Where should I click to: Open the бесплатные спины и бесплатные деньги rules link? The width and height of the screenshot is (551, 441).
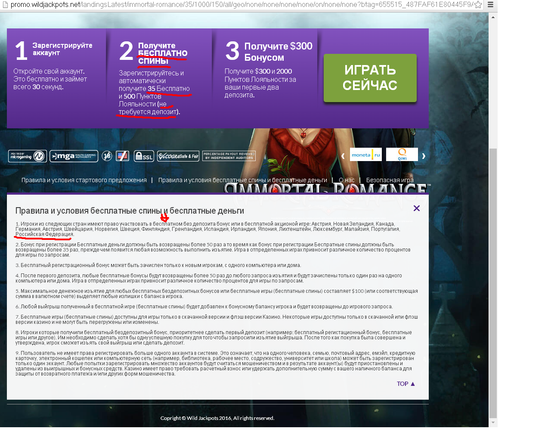click(x=242, y=180)
